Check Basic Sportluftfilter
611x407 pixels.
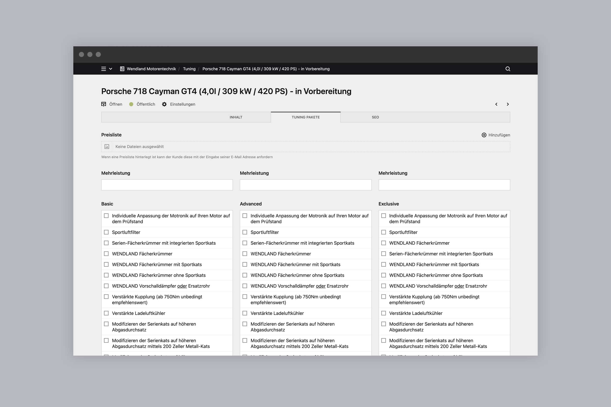click(x=106, y=232)
